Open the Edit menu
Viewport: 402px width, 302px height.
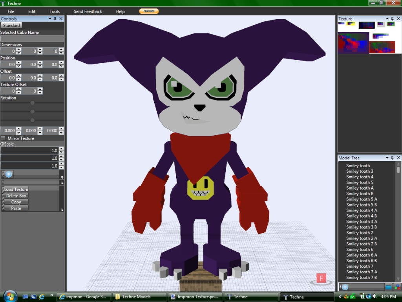(32, 11)
